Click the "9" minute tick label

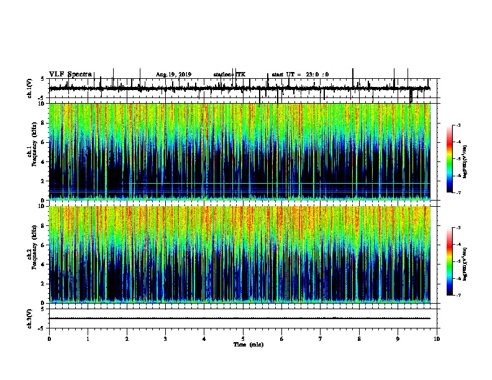(398, 339)
